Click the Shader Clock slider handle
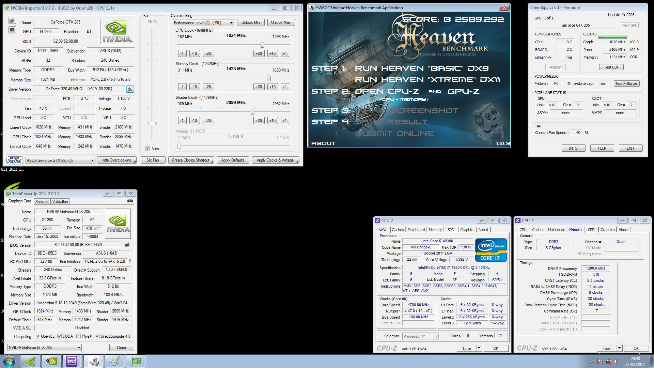Image resolution: width=654 pixels, height=368 pixels. (x=252, y=112)
